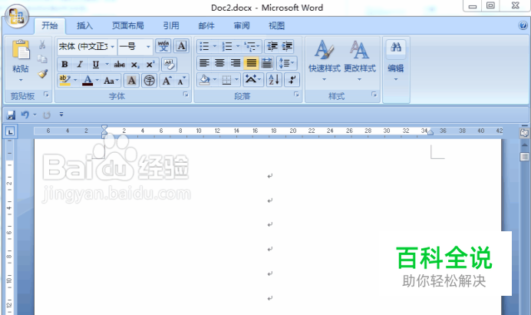The width and height of the screenshot is (531, 315).
Task: Click the character border A icon
Action: pos(182,46)
